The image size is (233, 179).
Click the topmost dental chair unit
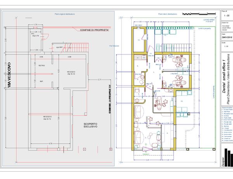pos(177,60)
